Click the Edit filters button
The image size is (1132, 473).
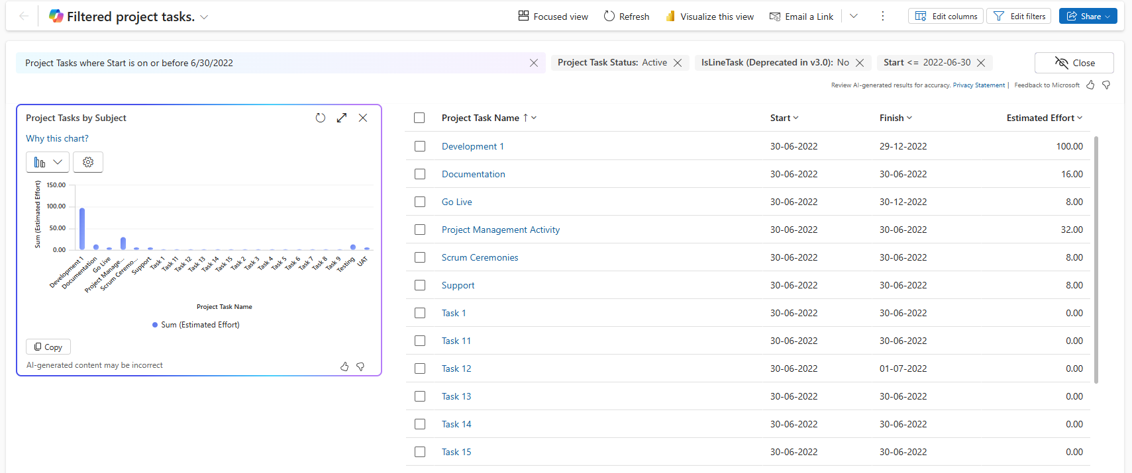click(x=1019, y=17)
